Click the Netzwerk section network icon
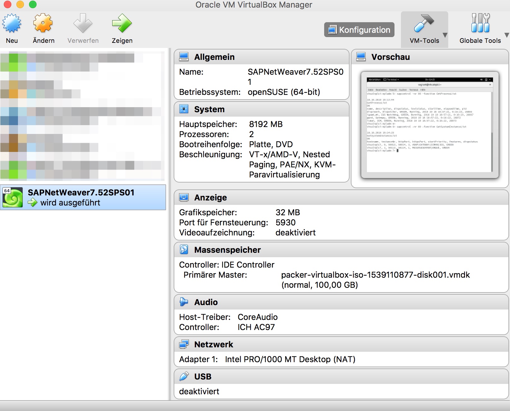The height and width of the screenshot is (411, 510). click(x=184, y=344)
